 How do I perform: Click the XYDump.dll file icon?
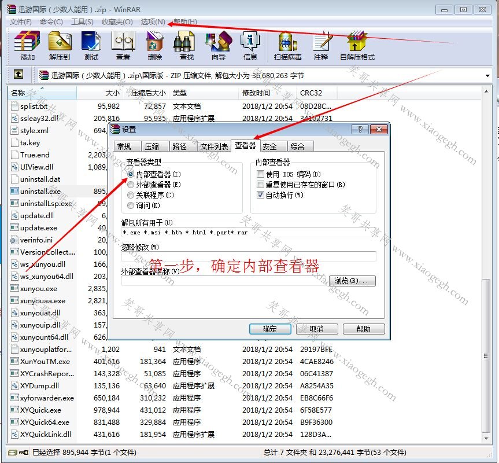pos(14,385)
